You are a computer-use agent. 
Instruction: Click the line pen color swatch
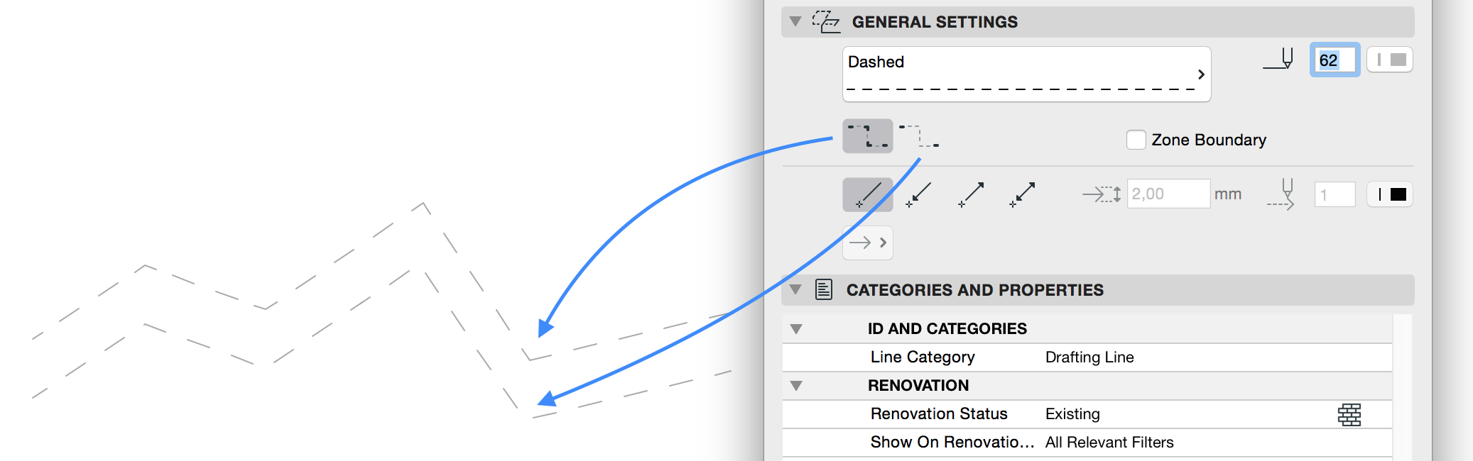point(1390,60)
